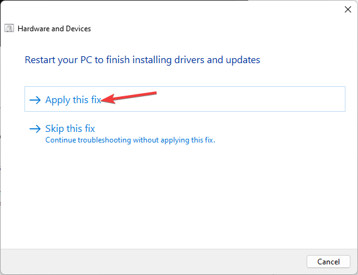Click the "Restart your PC" heading text
The width and height of the screenshot is (358, 275).
pyautogui.click(x=58, y=60)
